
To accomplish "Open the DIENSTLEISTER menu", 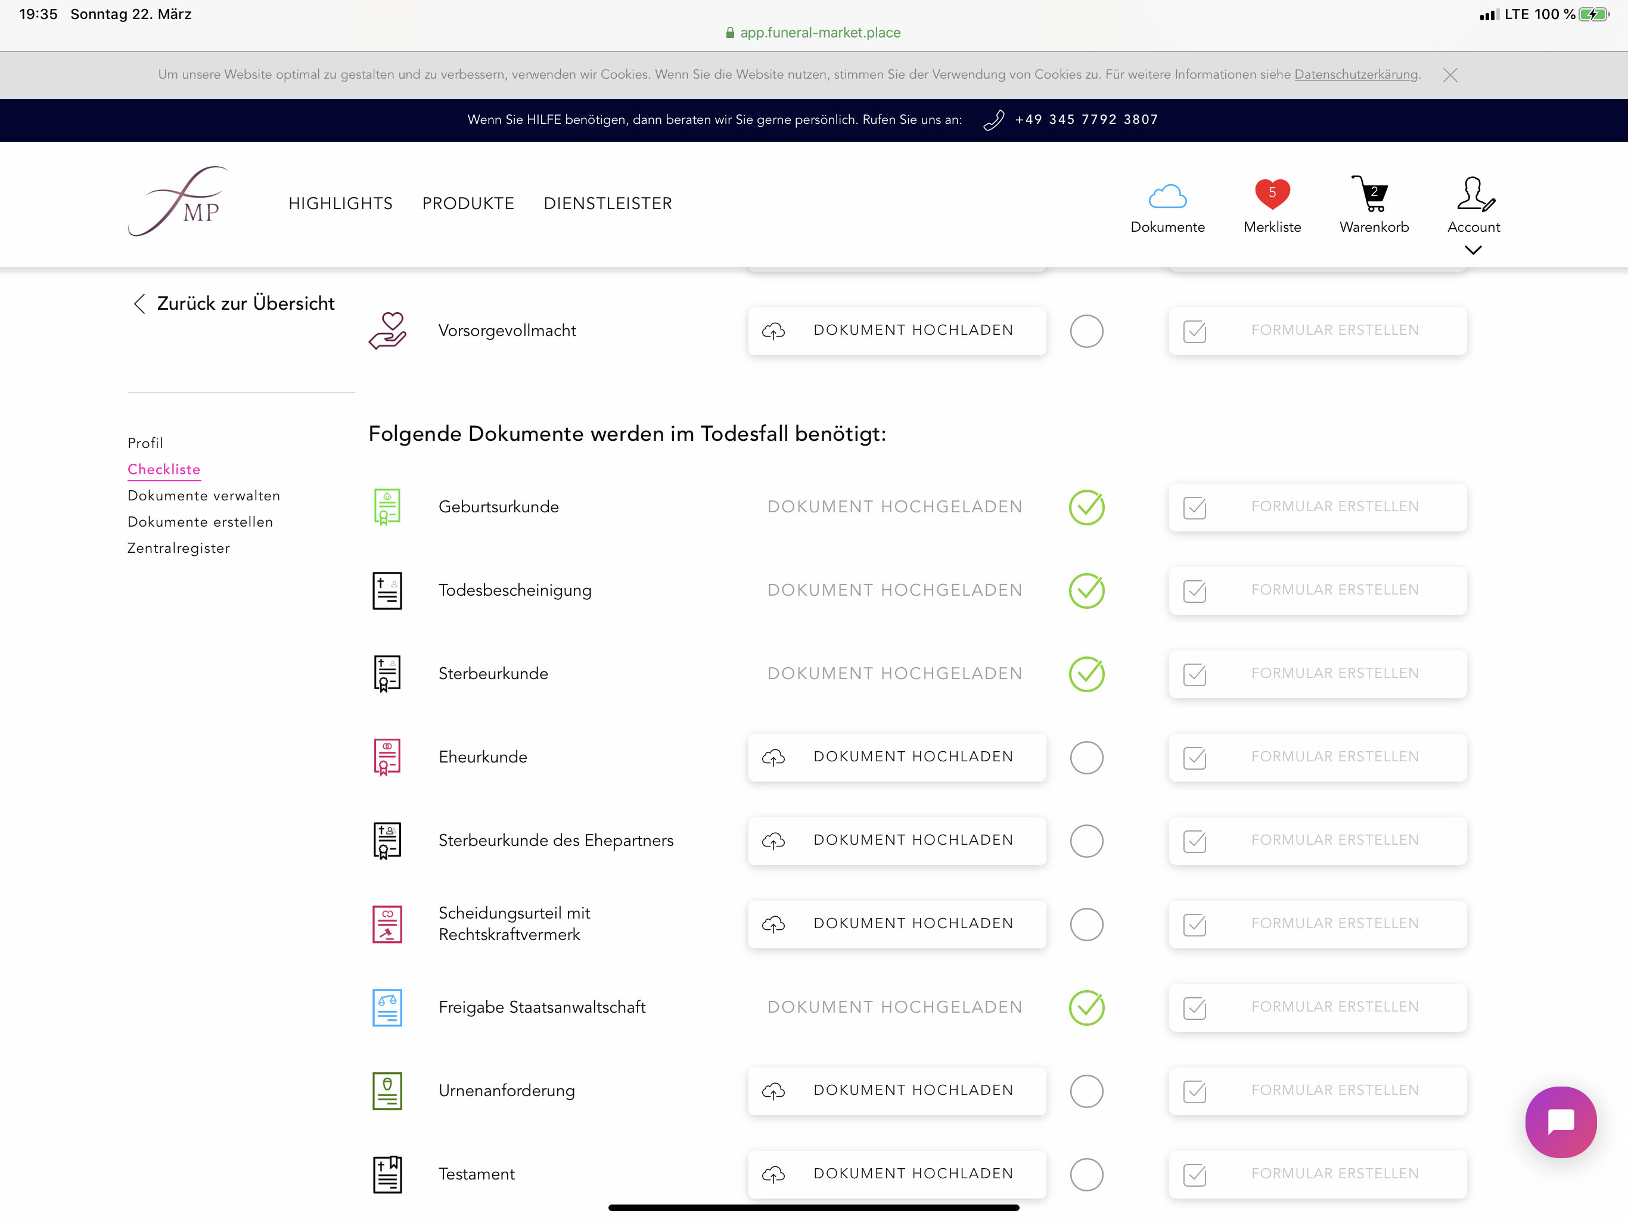I will point(607,204).
